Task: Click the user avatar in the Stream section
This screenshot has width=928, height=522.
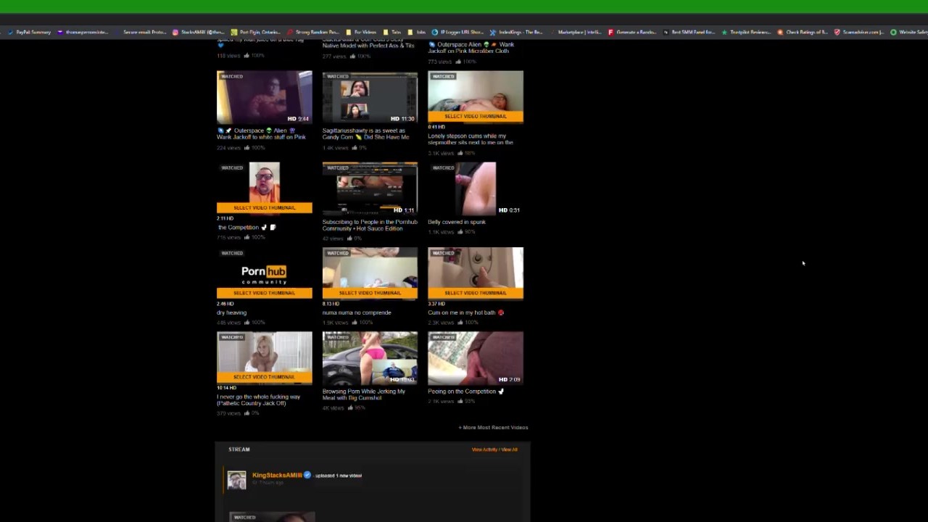Action: click(x=236, y=480)
